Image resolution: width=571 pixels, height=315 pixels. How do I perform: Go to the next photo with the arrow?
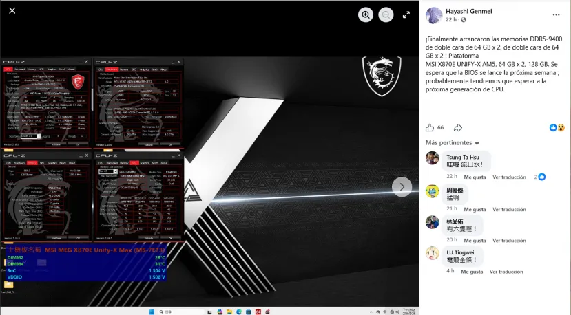point(402,187)
